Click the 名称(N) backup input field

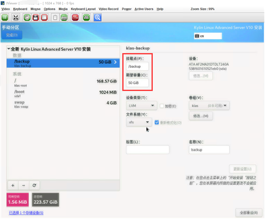click(209, 149)
